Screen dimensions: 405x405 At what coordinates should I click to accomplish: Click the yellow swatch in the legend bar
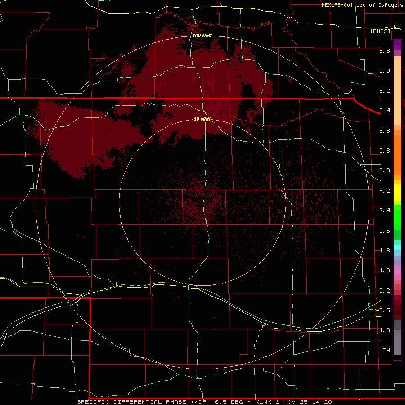click(397, 193)
